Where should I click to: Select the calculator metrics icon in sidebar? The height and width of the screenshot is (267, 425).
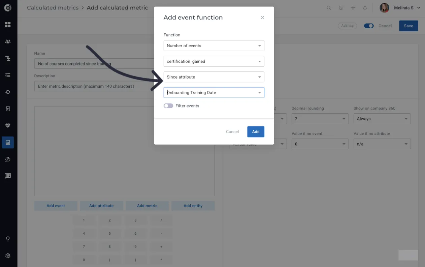coord(8,142)
